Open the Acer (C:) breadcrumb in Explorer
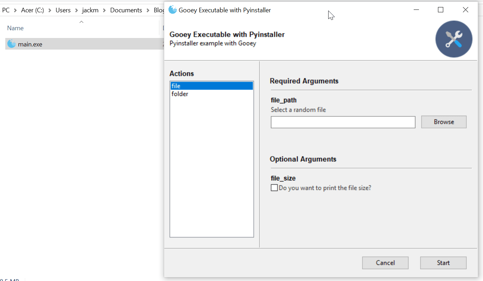 pos(32,10)
